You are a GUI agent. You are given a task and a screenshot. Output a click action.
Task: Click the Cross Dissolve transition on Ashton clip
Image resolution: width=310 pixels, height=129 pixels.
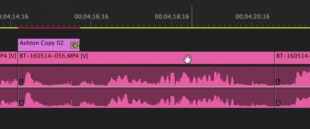point(75,45)
